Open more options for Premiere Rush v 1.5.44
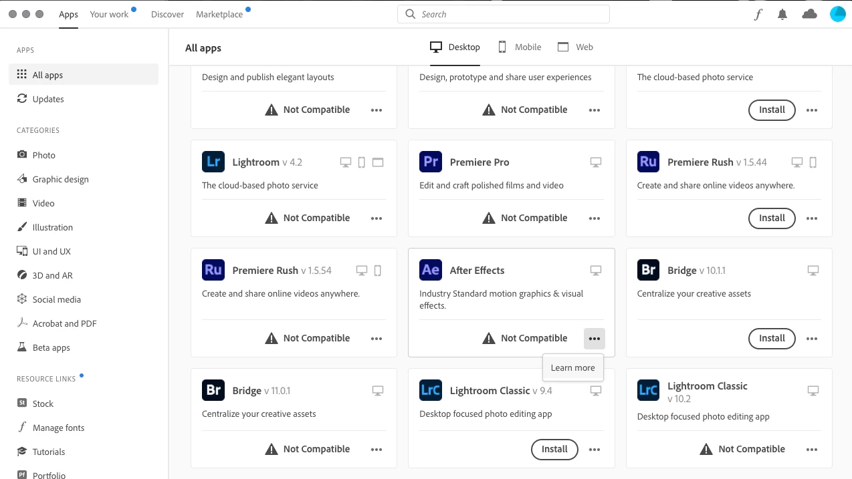Viewport: 852px width, 479px height. (812, 218)
